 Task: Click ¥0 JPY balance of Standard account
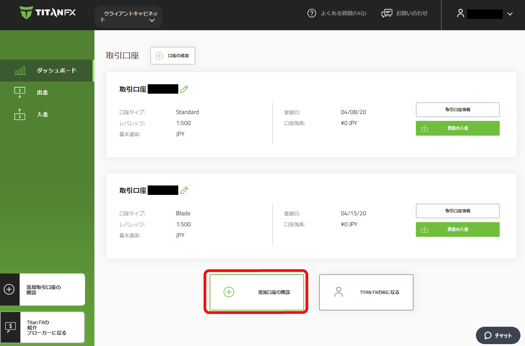coord(349,123)
